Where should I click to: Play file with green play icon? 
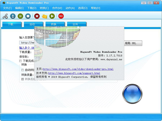(52, 16)
